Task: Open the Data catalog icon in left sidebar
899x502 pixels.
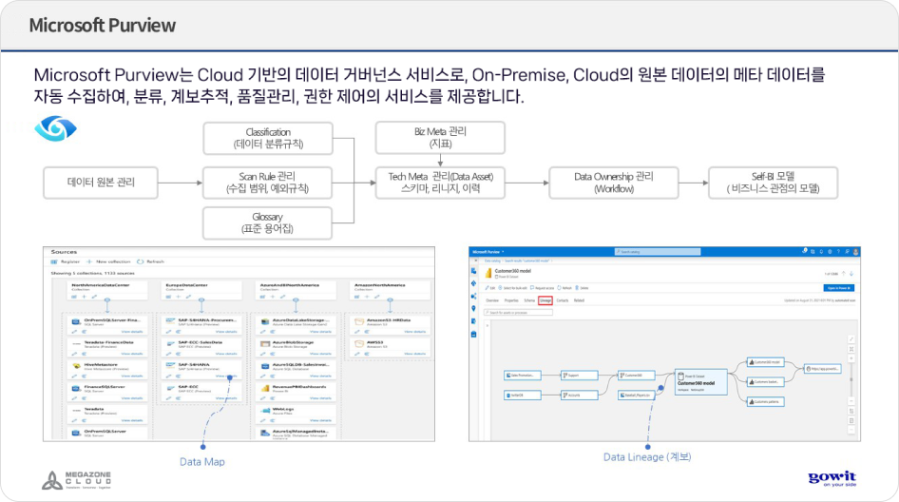Action: pos(473,271)
